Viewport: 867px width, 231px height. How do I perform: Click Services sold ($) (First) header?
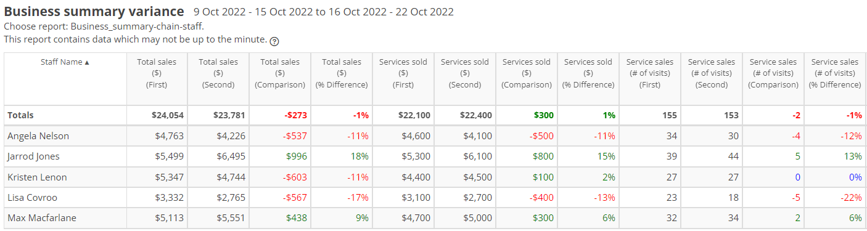pos(403,73)
